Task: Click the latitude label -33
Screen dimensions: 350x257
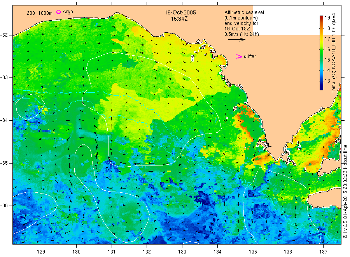Action: pos(4,77)
